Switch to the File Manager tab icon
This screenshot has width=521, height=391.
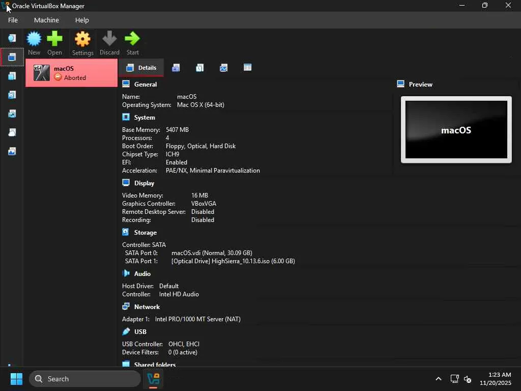click(x=248, y=68)
